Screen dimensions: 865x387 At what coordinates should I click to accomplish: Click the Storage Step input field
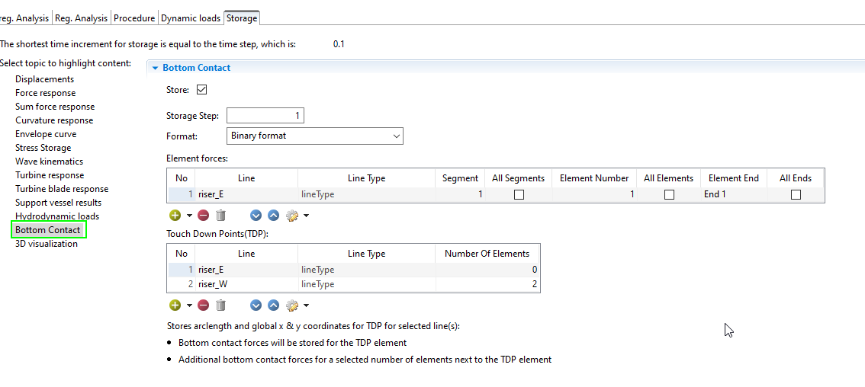tap(265, 116)
